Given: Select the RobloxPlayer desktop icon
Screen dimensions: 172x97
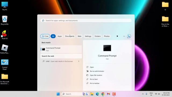Looking at the screenshot, I should pos(5,49).
